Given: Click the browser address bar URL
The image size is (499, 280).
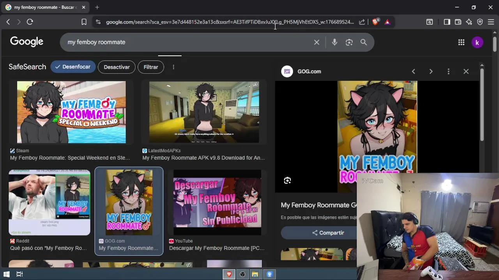Looking at the screenshot, I should (x=230, y=22).
